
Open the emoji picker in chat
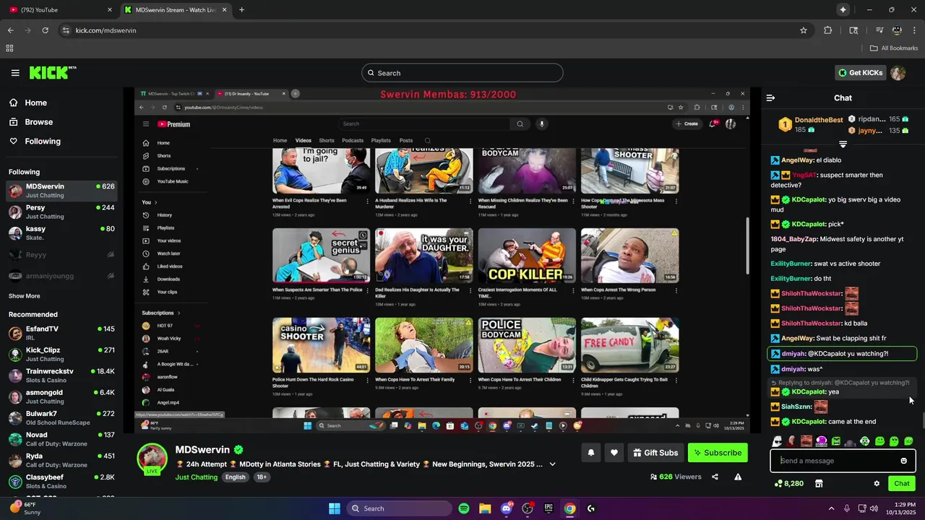click(903, 461)
